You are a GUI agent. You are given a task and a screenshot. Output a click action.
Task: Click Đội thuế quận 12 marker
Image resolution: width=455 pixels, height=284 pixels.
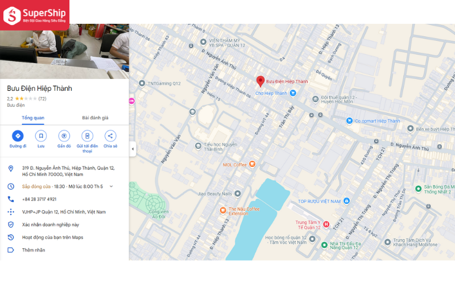[x=316, y=99]
